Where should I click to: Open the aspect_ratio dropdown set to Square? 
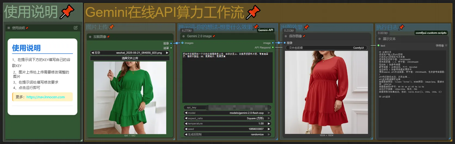tap(227, 118)
